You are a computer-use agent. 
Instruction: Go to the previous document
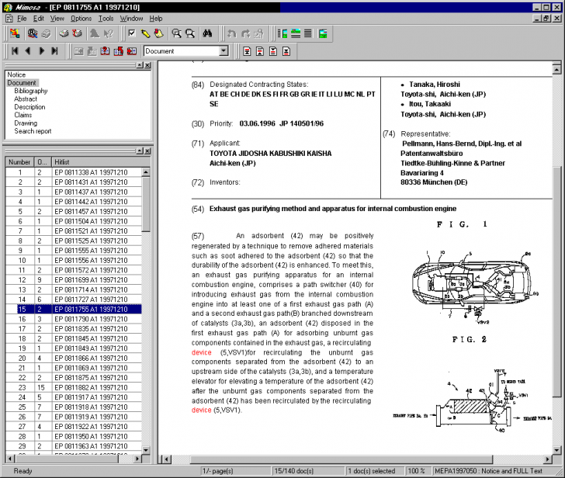28,51
